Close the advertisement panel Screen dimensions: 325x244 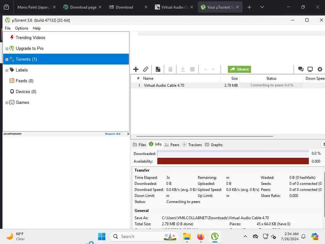click(x=128, y=134)
